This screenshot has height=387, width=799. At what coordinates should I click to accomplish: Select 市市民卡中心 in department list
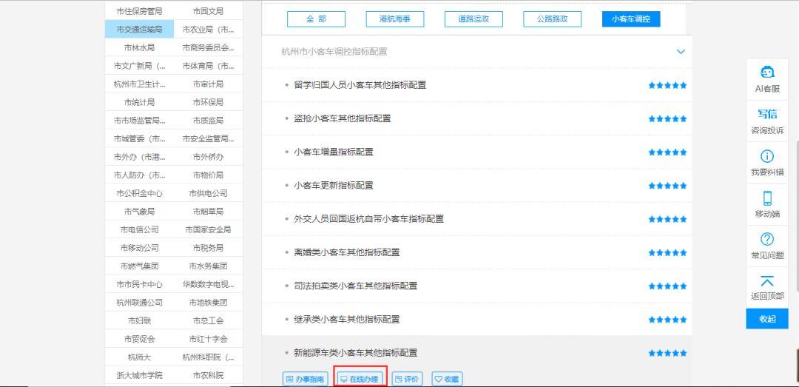139,284
